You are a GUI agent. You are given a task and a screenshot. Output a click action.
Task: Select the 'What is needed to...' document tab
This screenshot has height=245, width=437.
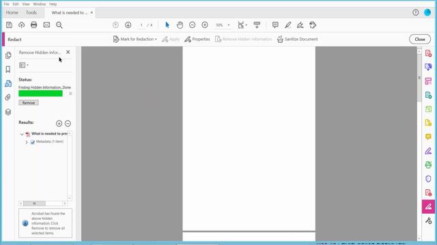coord(70,13)
